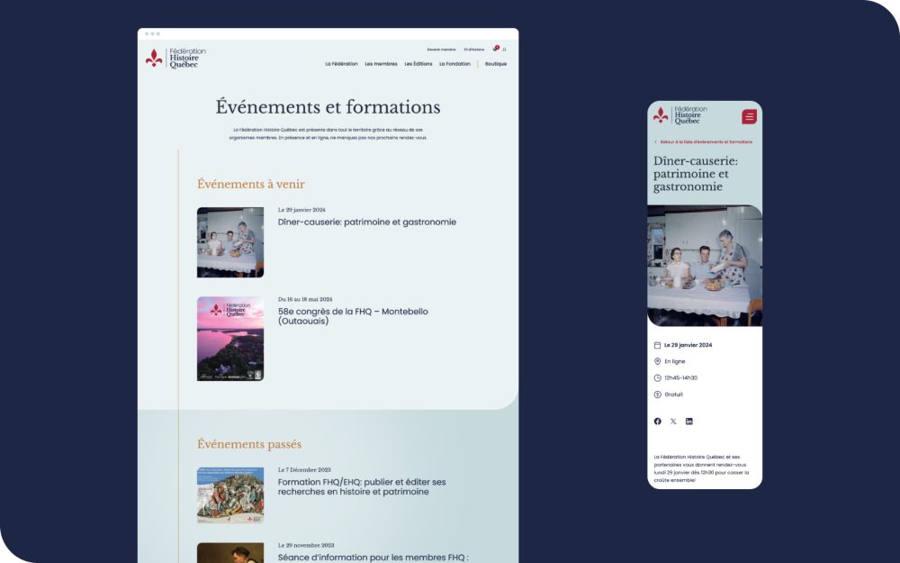Screen dimensions: 900x563
Task: Share event via the X icon
Action: pos(673,422)
